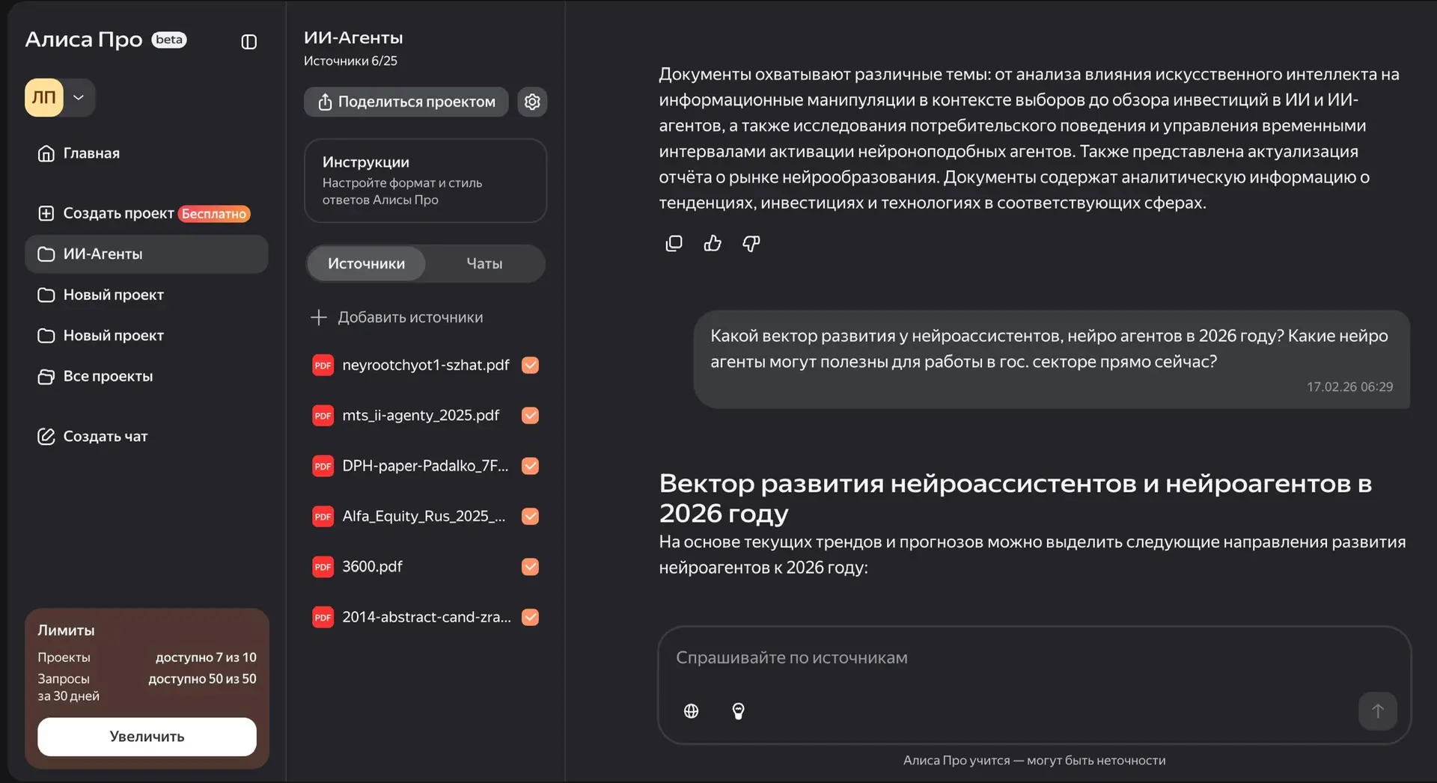This screenshot has width=1437, height=783.
Task: Dislike the response with thumbs down
Action: coord(751,243)
